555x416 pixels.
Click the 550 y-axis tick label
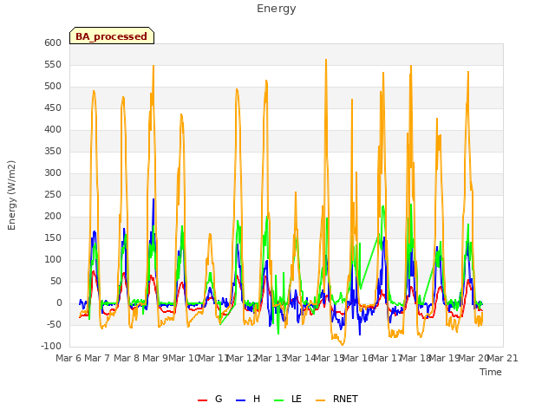[x=53, y=65]
